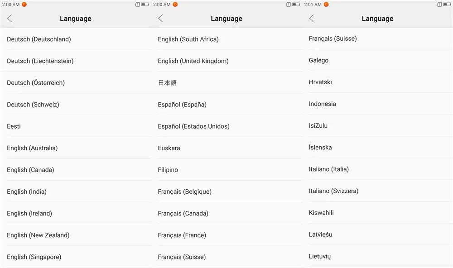
Task: Choose English (India) option
Action: (76, 191)
